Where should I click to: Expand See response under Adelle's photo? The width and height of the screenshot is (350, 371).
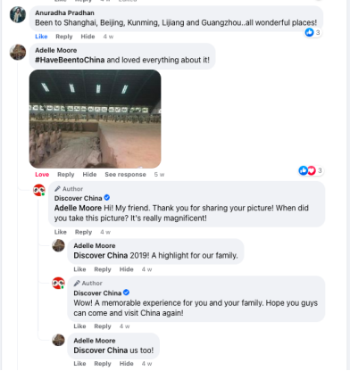(125, 175)
